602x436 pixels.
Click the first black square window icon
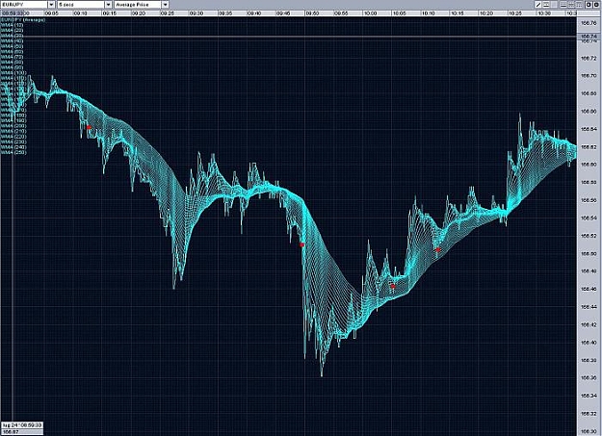589,5
